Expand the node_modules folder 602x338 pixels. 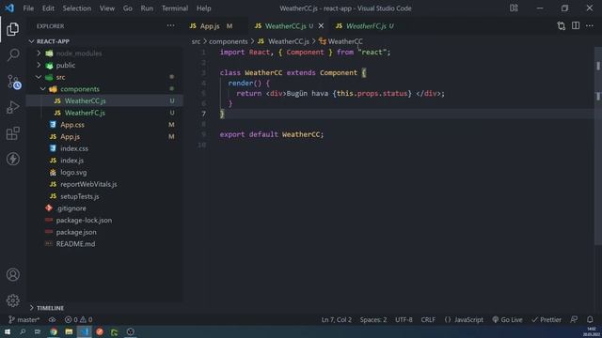coord(39,54)
